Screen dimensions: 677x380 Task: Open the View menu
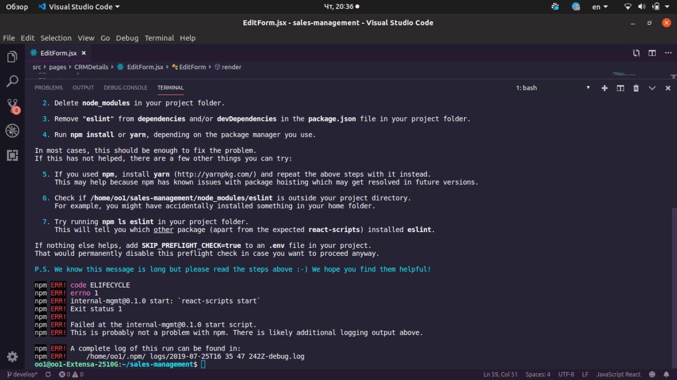(86, 38)
